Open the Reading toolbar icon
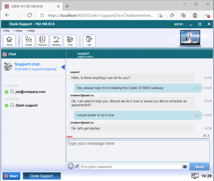 tap(56, 41)
